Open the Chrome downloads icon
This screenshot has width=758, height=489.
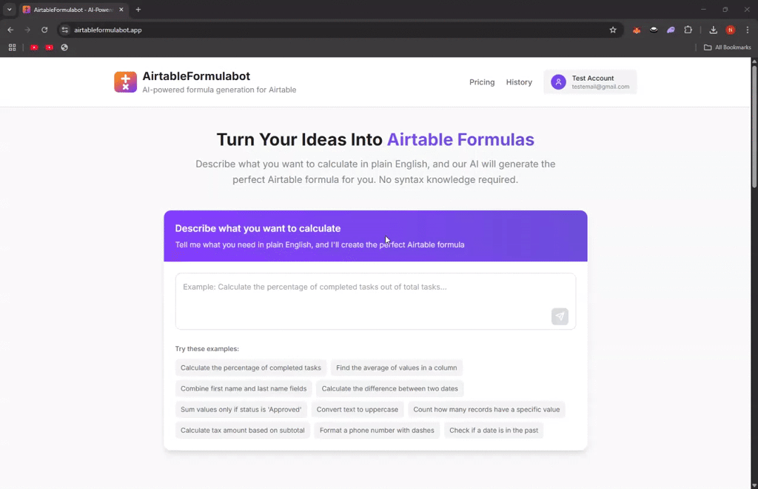713,30
